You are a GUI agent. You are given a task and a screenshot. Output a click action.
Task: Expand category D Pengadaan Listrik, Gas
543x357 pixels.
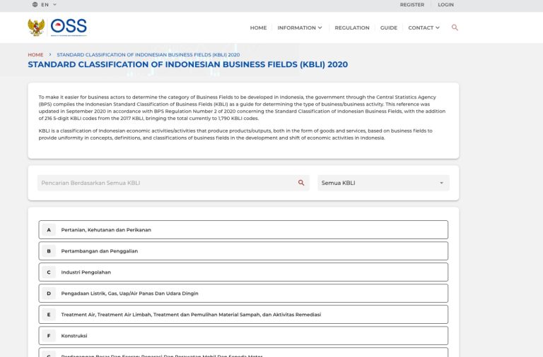pos(243,293)
